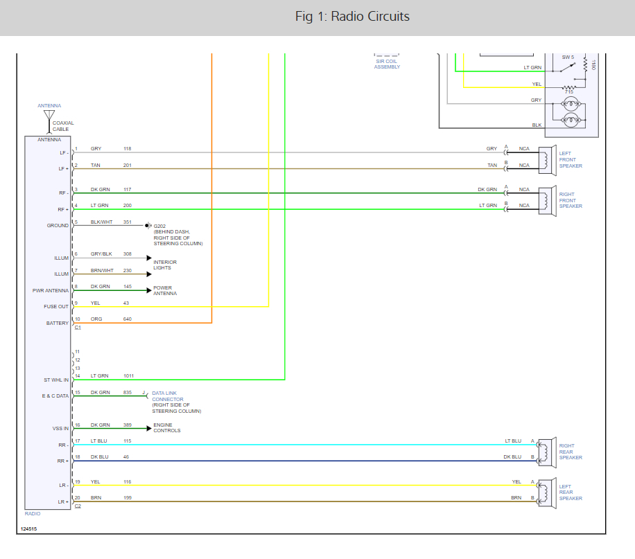Click the Power Antenna arrow label

165,290
